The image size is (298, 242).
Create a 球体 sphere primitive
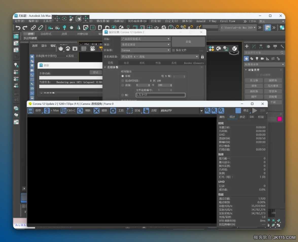pos(254,86)
